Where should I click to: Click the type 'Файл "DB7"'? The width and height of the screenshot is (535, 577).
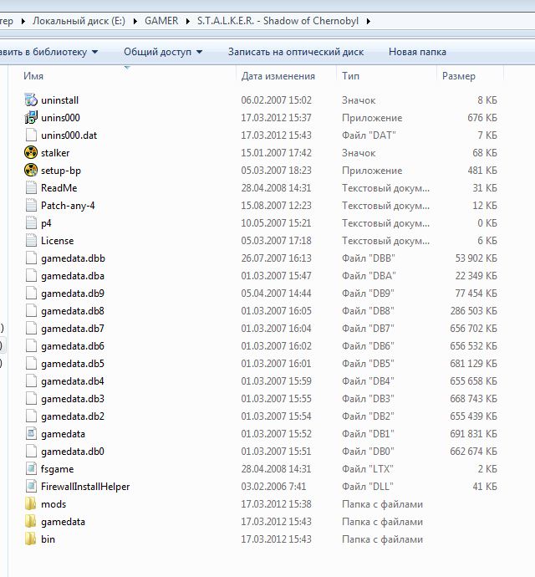click(x=368, y=329)
